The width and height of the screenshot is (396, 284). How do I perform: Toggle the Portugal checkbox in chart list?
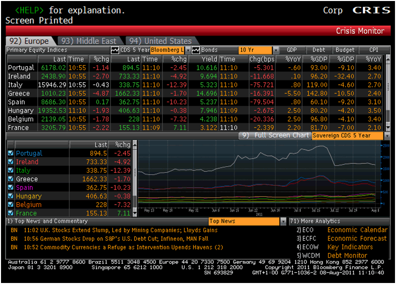tap(11, 153)
